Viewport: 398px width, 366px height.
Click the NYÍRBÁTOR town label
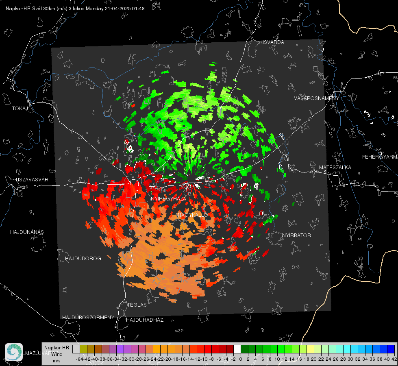tap(296, 235)
